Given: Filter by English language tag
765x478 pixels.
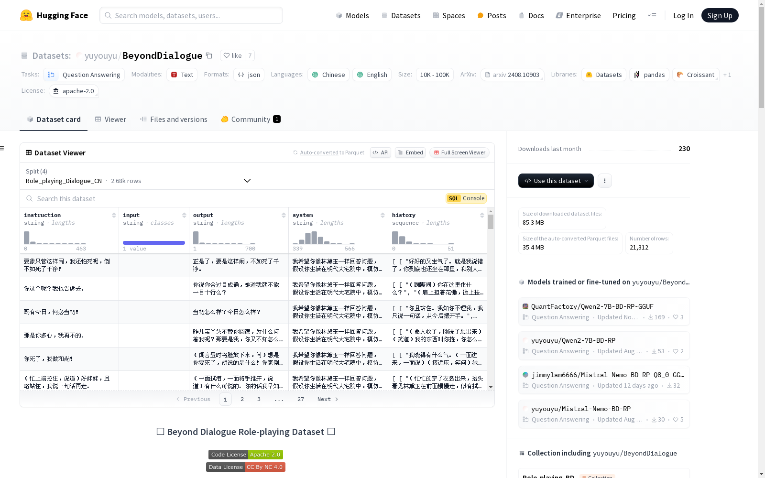Looking at the screenshot, I should tap(372, 75).
